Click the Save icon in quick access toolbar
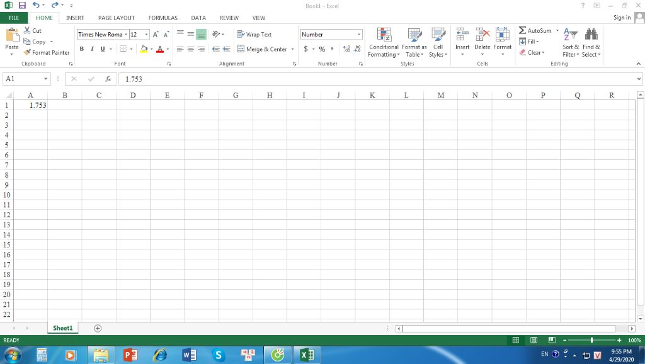The height and width of the screenshot is (364, 645). [x=22, y=5]
